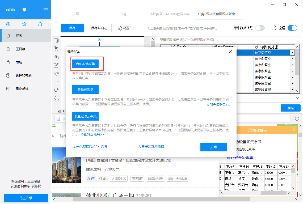This screenshot has width=303, height=204.
Task: Collapse the 操作提示 panel chevron
Action: 293,130
